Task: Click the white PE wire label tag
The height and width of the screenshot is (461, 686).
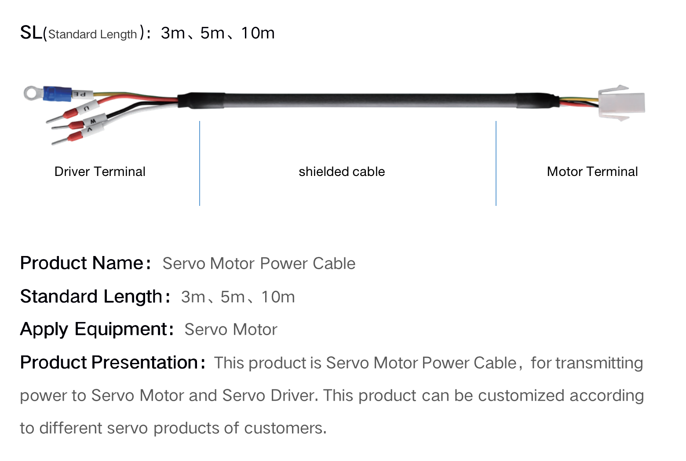Action: (x=82, y=94)
